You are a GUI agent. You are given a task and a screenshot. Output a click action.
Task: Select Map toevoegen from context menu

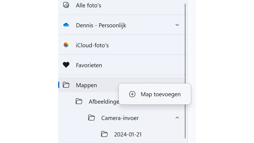coord(160,94)
